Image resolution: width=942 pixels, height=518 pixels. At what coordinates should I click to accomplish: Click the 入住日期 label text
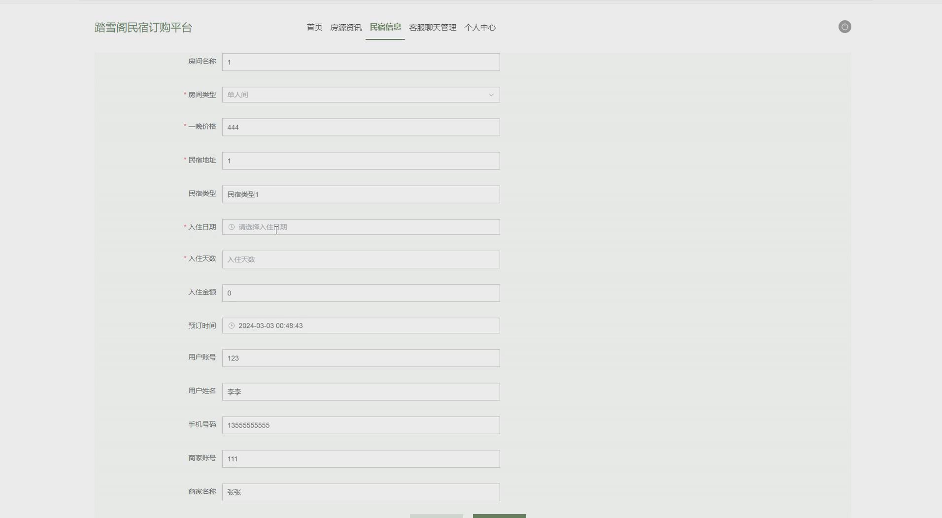[202, 227]
